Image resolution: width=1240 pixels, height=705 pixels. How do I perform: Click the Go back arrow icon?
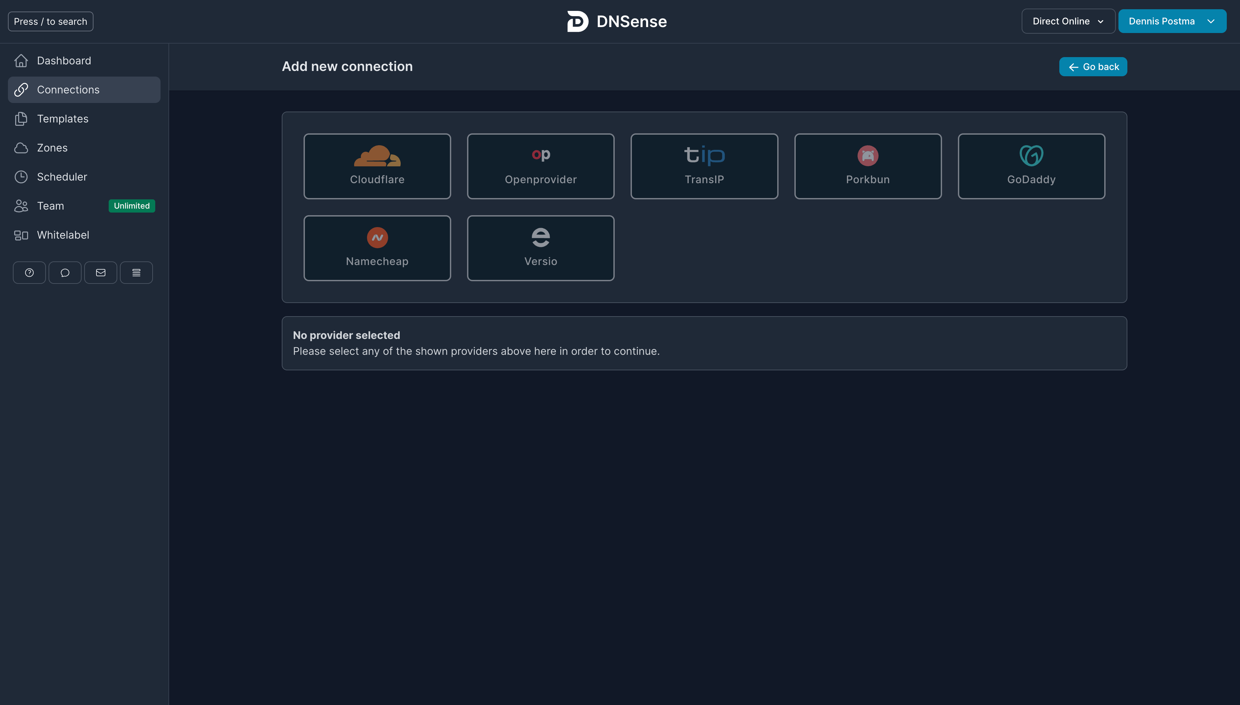point(1073,67)
